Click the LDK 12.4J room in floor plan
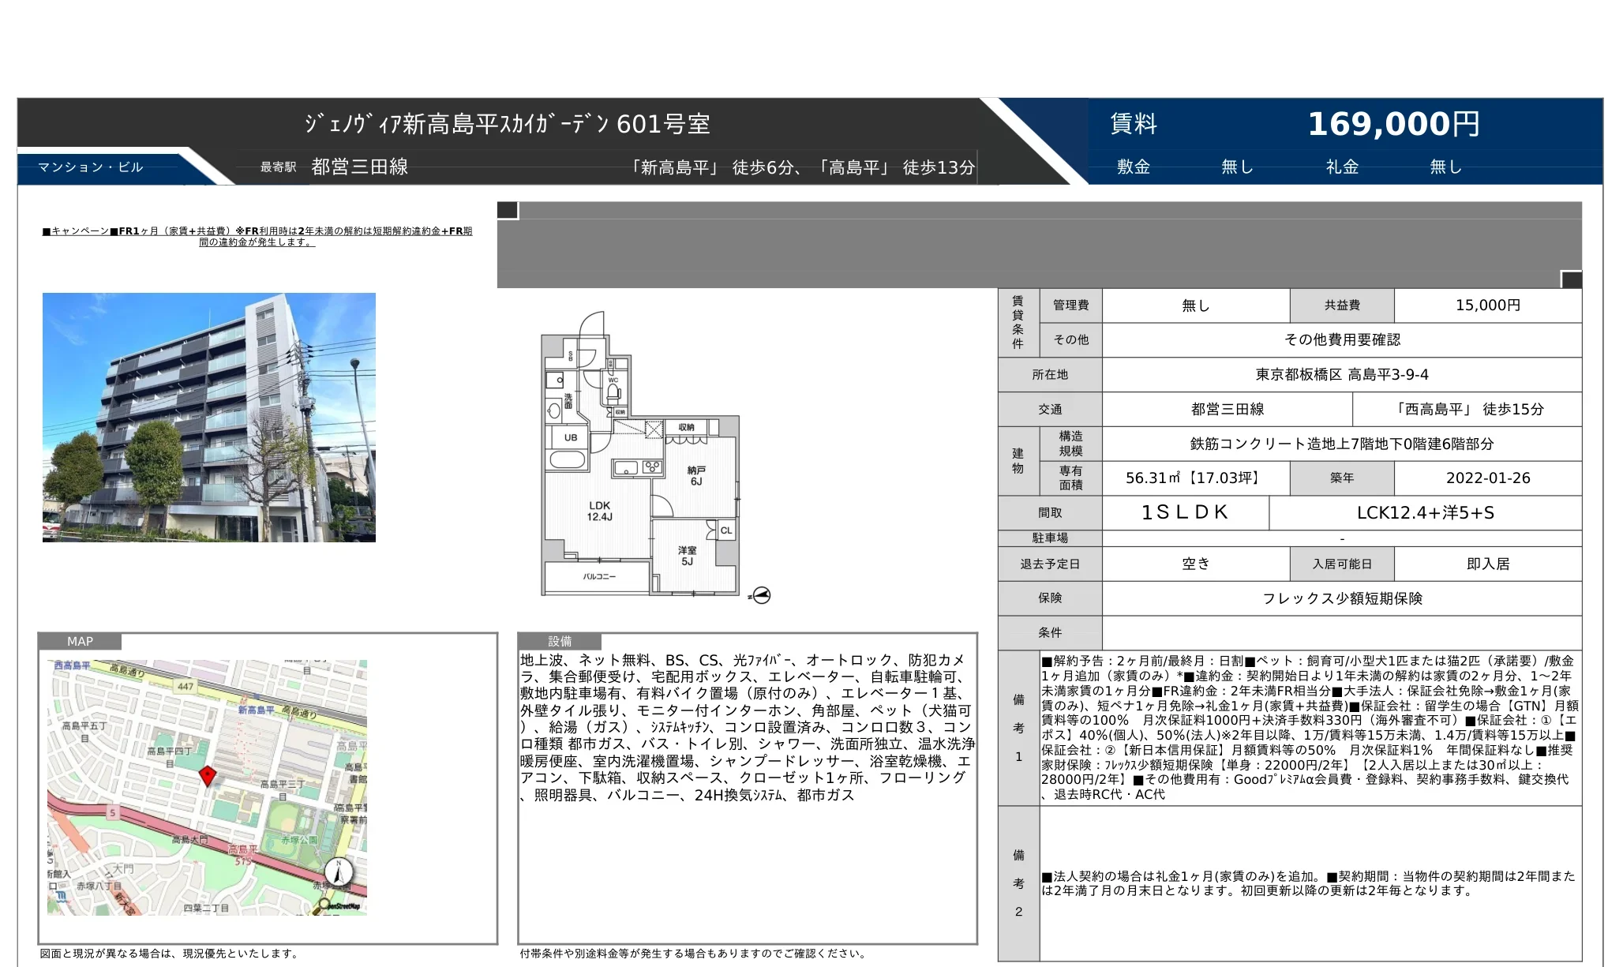 tap(599, 511)
